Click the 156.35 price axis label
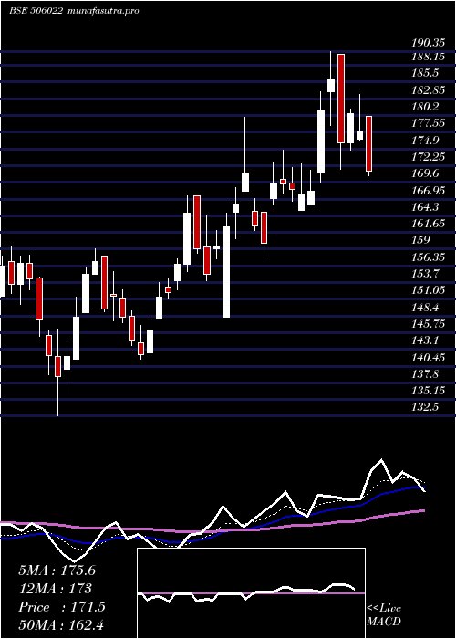The width and height of the screenshot is (456, 639). (x=428, y=257)
